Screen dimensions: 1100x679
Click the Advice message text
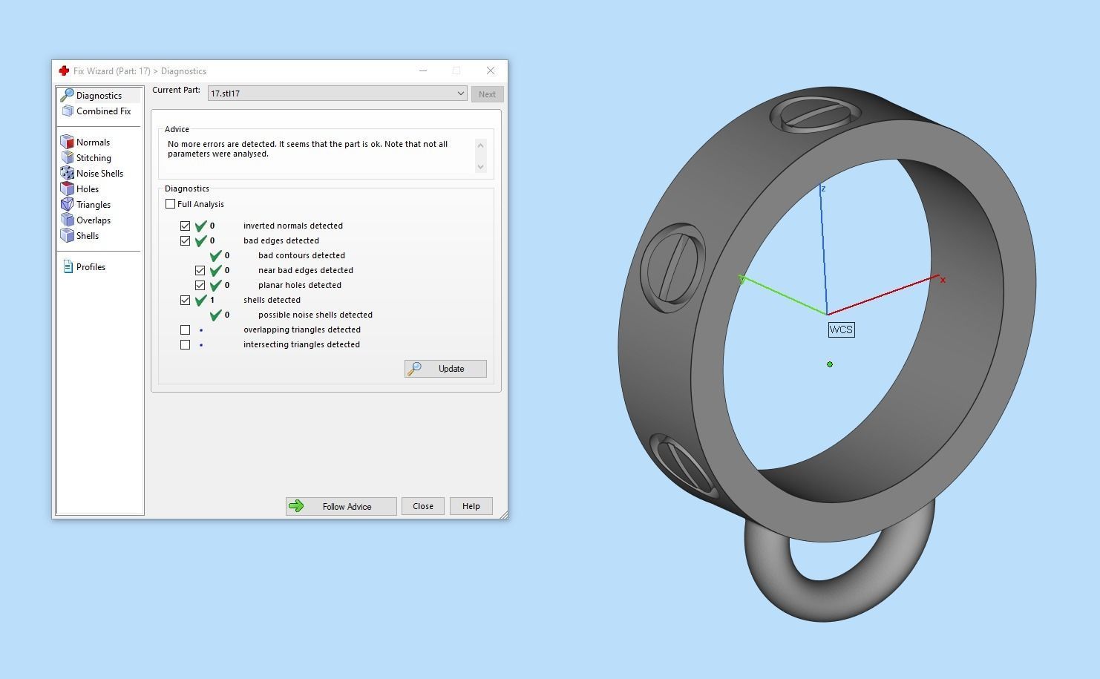tap(307, 148)
